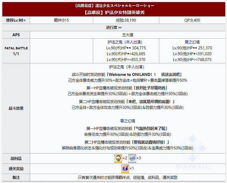Click the 战斗效果 row header
Screen dimensions: 227x183
coord(16,108)
